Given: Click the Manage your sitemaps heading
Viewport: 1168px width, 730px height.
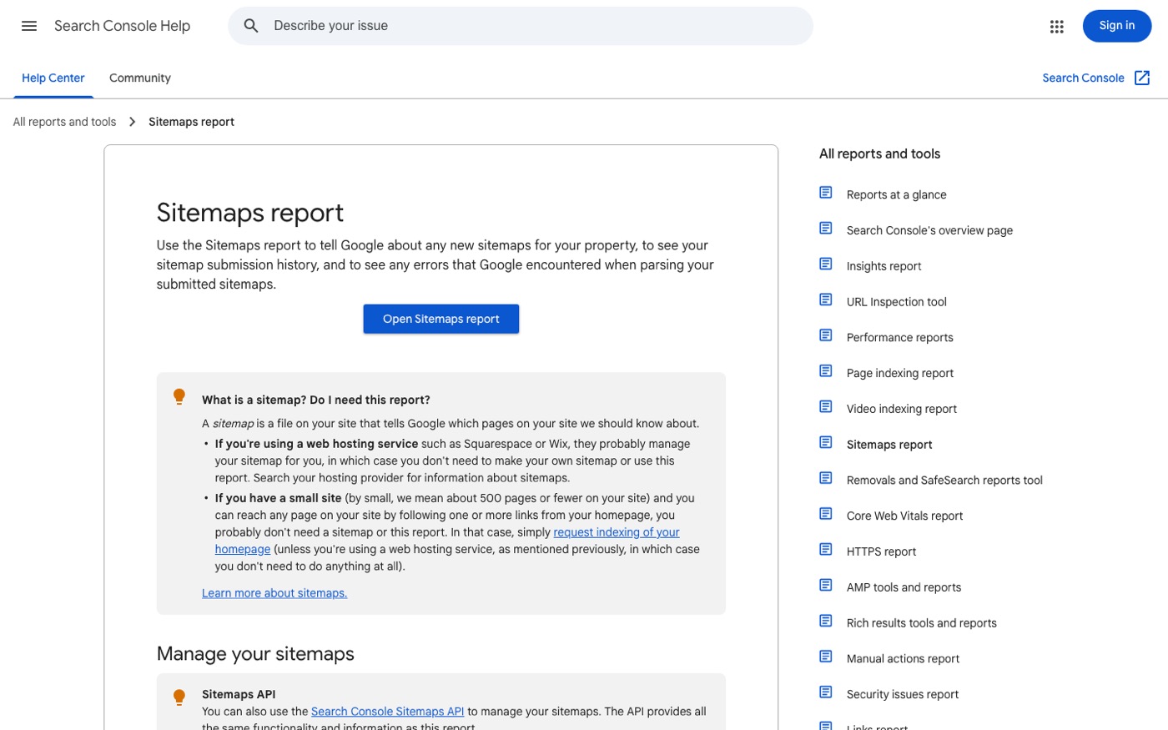Looking at the screenshot, I should click(x=255, y=653).
